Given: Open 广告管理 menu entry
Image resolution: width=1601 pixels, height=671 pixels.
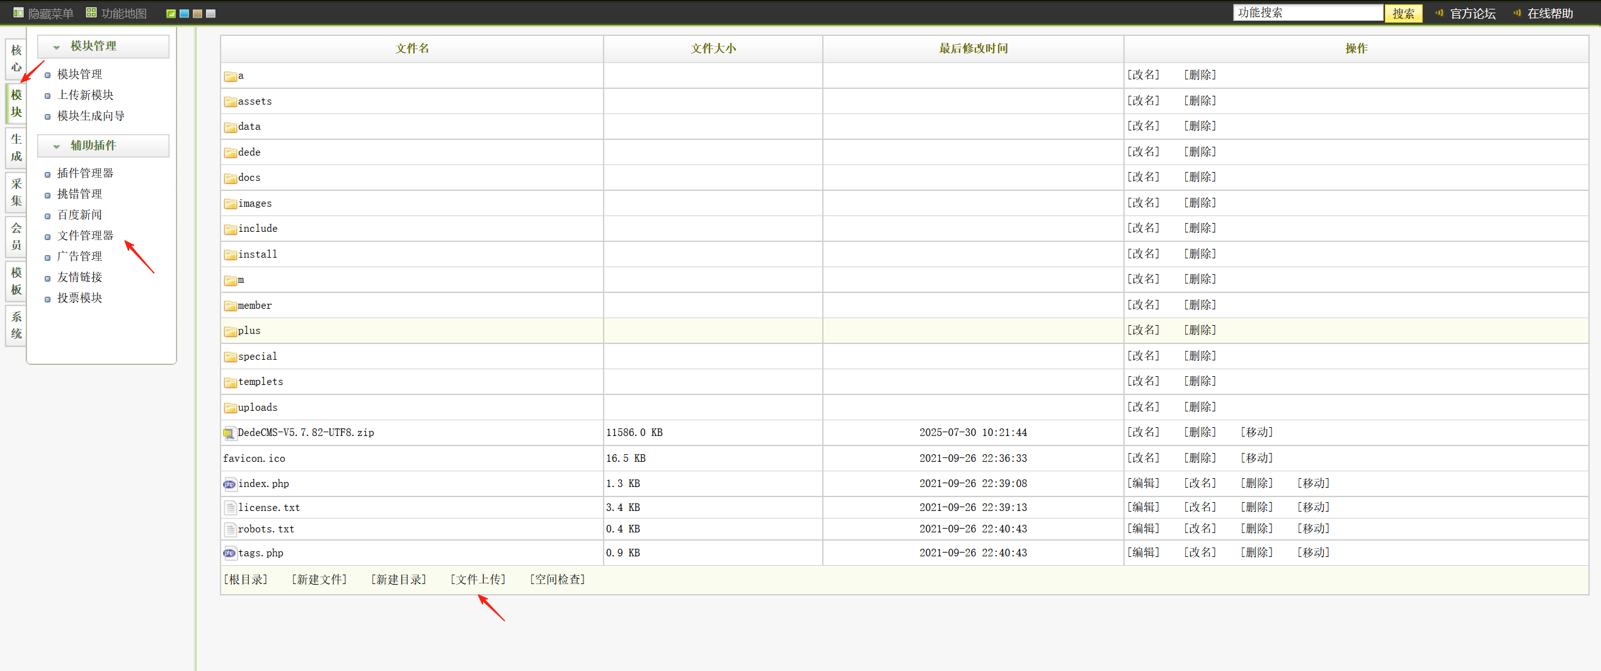Looking at the screenshot, I should click(80, 256).
